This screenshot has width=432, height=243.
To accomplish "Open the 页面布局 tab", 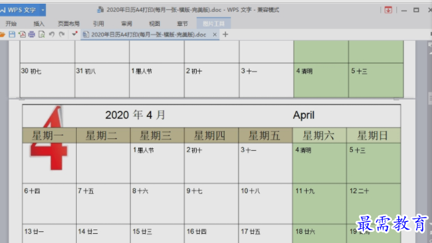I will 69,24.
